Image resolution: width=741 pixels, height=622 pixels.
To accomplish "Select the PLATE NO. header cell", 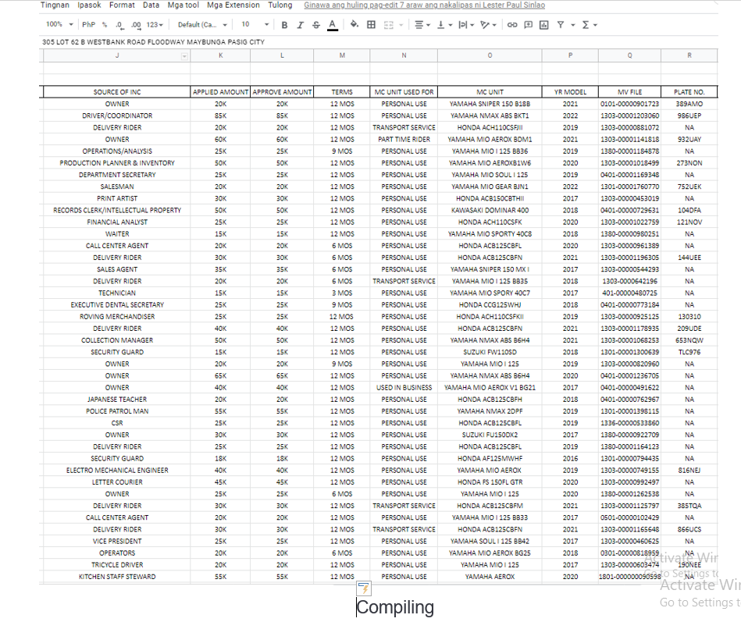I will coord(689,92).
